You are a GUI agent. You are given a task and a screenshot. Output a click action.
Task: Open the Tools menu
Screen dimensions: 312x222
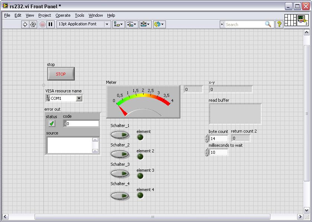tap(80, 15)
